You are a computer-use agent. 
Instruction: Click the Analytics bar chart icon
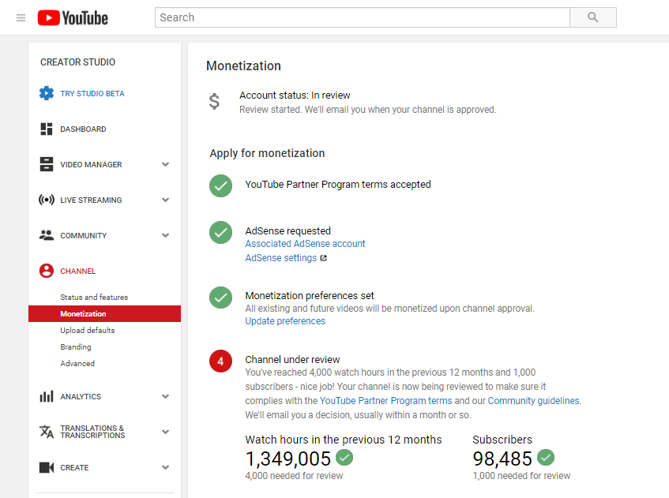(47, 396)
